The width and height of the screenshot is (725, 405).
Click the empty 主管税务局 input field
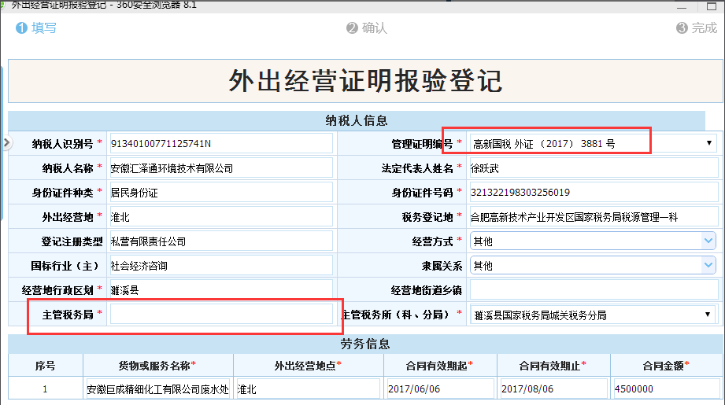click(x=221, y=315)
